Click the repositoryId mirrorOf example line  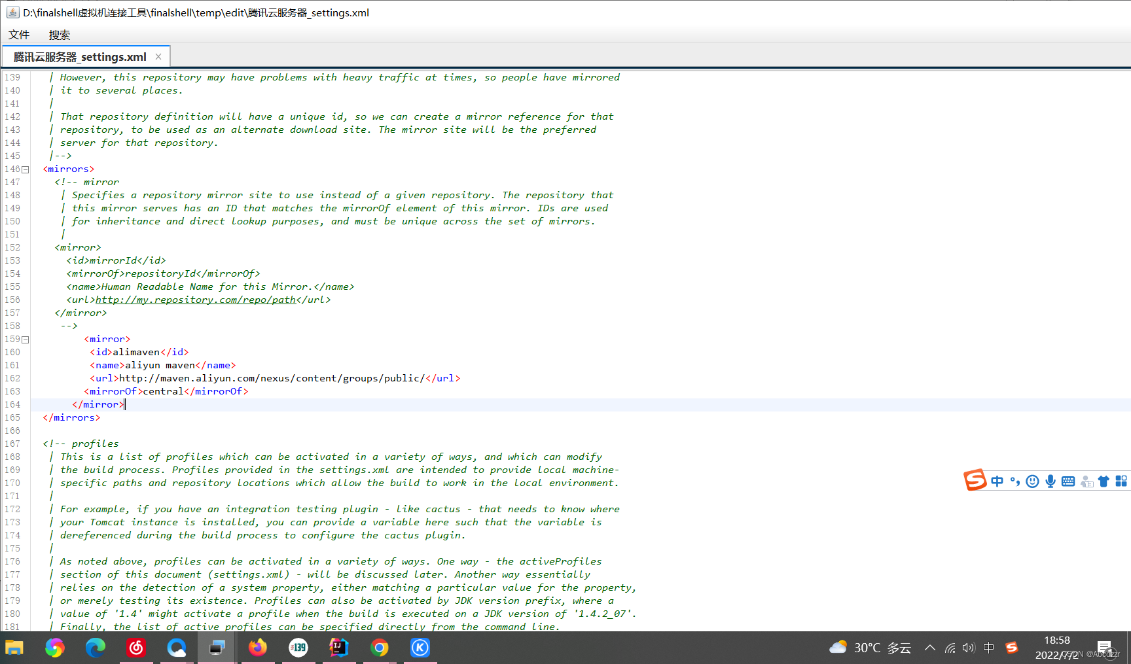(163, 273)
